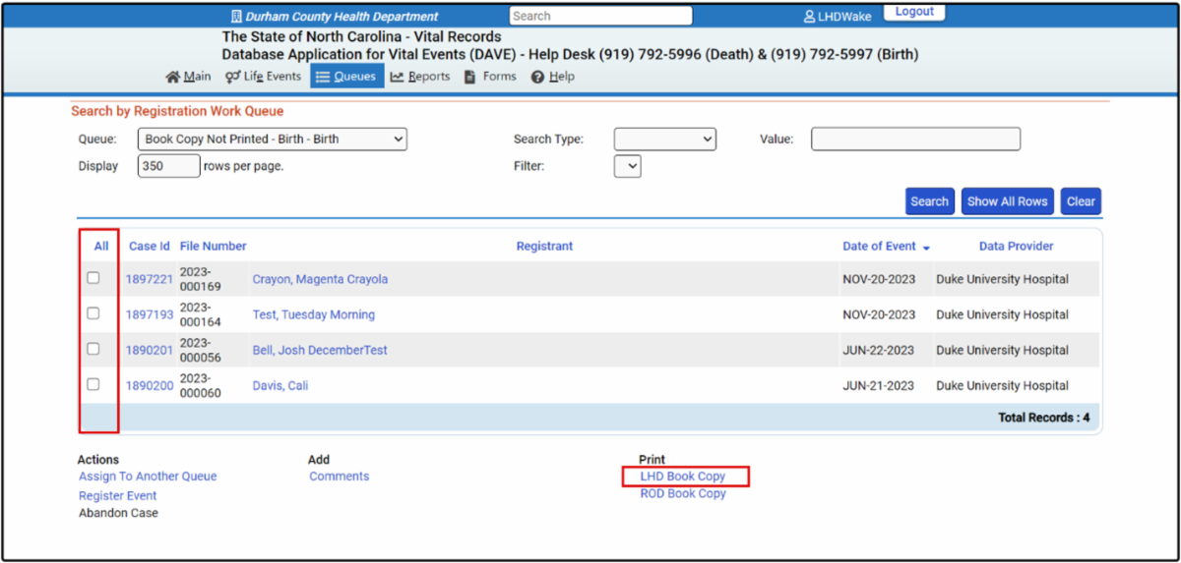
Task: Click the Durham County Health Department title
Action: 342,17
